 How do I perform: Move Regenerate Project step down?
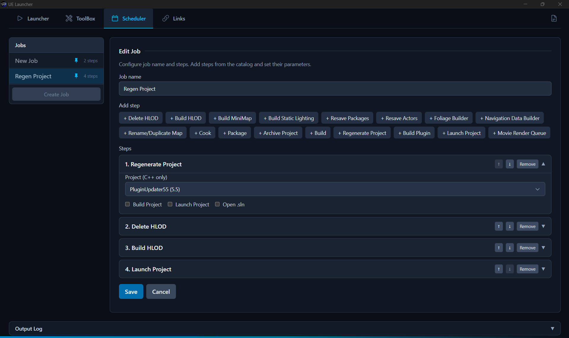pos(510,164)
